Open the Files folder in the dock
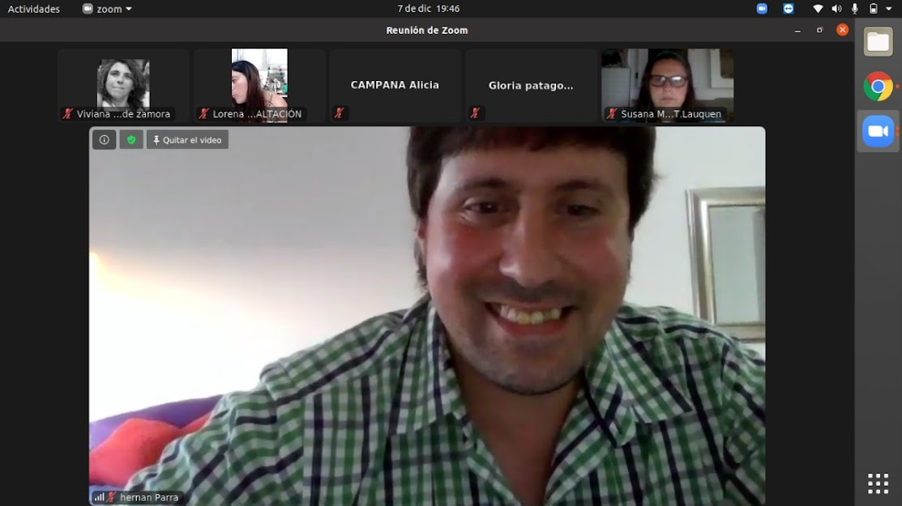The width and height of the screenshot is (902, 506). click(x=878, y=42)
